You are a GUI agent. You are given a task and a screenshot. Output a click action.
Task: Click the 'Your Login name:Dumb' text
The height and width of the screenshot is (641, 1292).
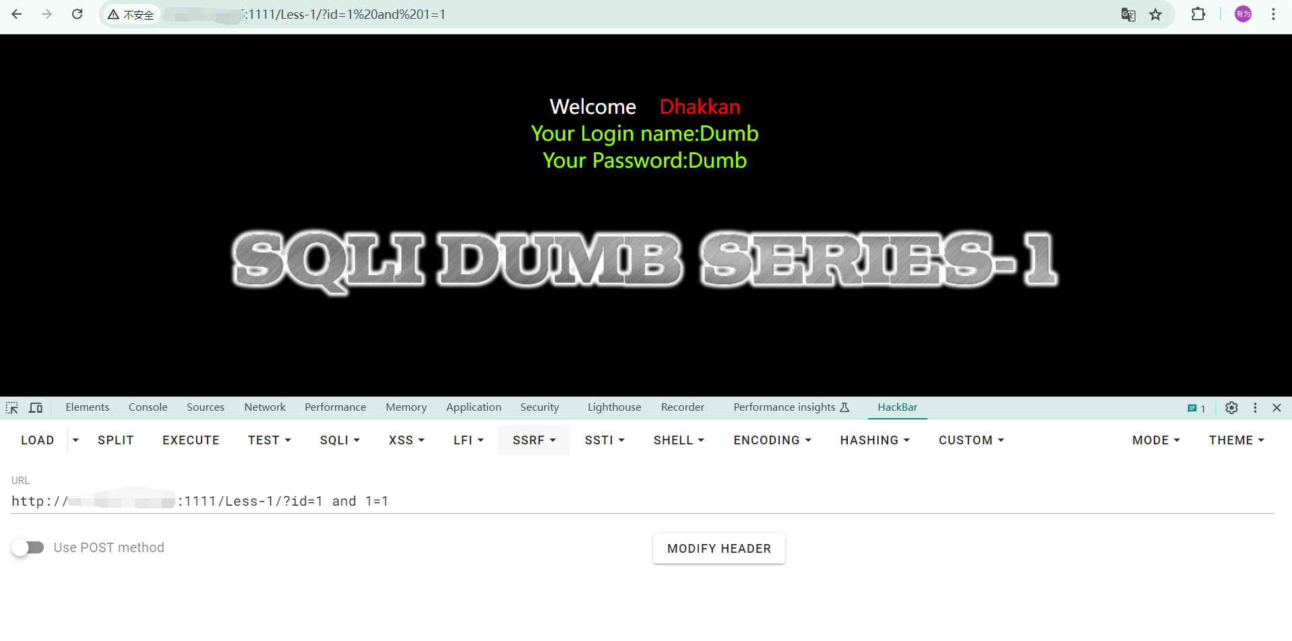(x=645, y=133)
